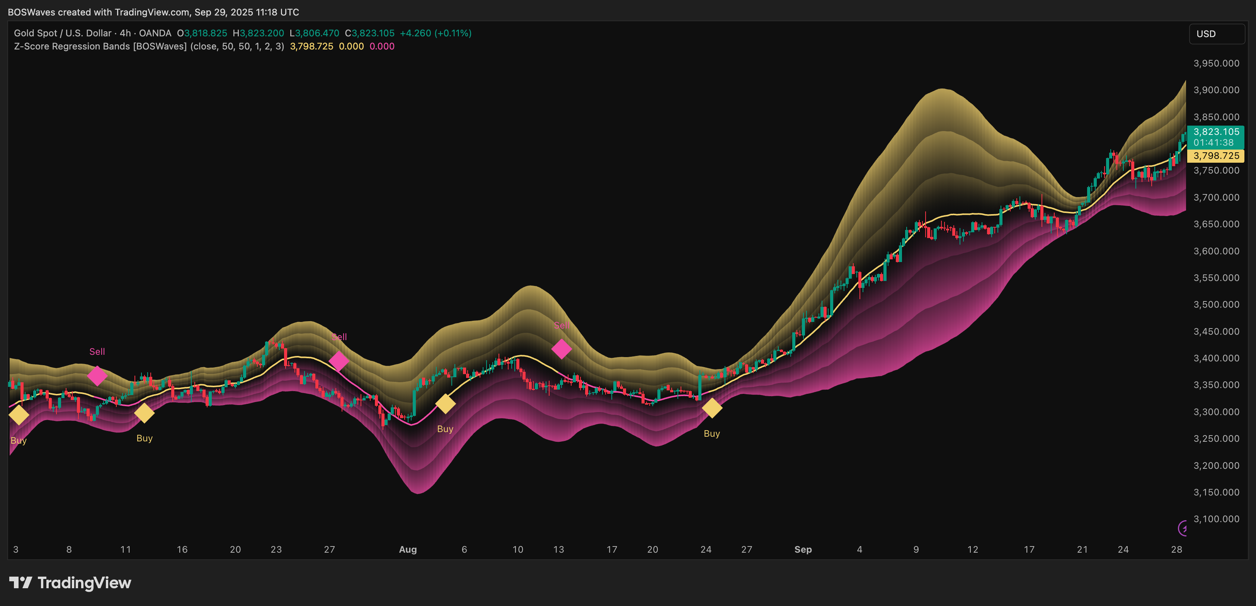
Task: Click the purple lightning bolt icon
Action: pos(1182,528)
